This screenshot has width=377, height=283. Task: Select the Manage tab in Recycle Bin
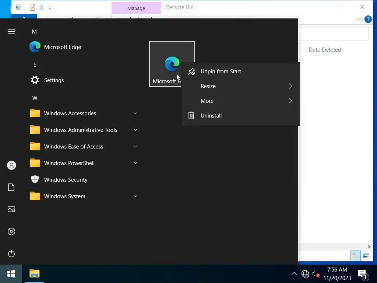(136, 8)
